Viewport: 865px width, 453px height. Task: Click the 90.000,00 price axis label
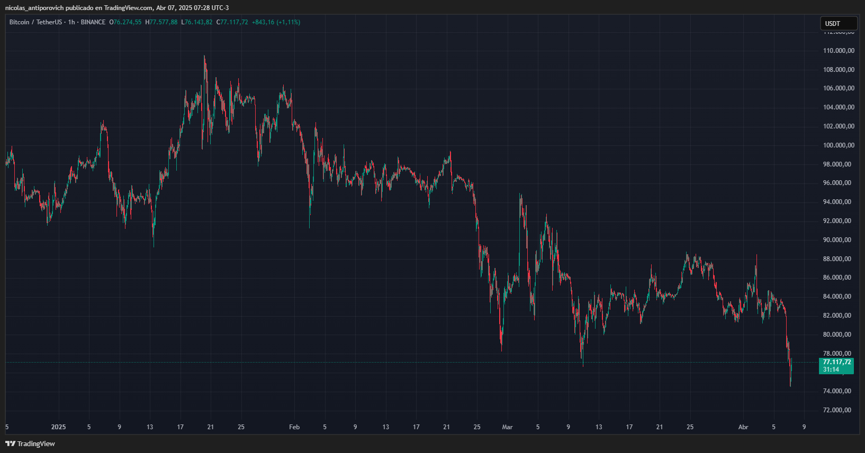[837, 240]
